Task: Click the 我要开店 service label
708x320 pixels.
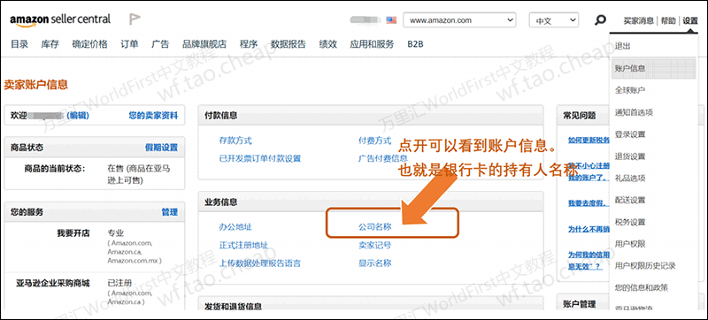Action: click(x=73, y=233)
